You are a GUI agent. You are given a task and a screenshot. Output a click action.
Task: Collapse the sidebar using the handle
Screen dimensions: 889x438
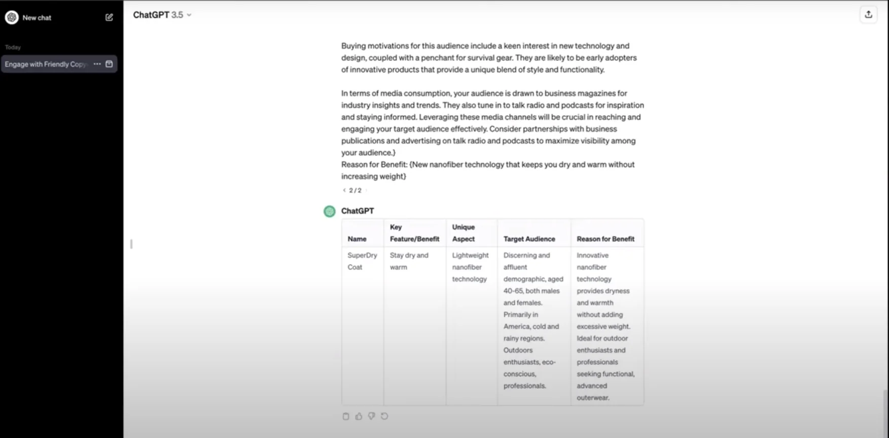tap(131, 244)
